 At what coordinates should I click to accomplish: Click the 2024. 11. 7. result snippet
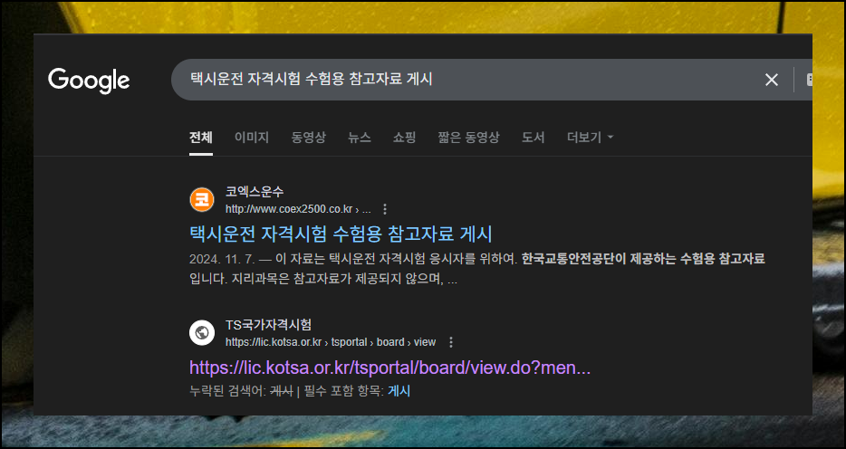(477, 270)
